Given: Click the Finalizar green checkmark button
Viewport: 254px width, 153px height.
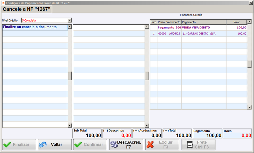Looking at the screenshot, I should point(19,144).
